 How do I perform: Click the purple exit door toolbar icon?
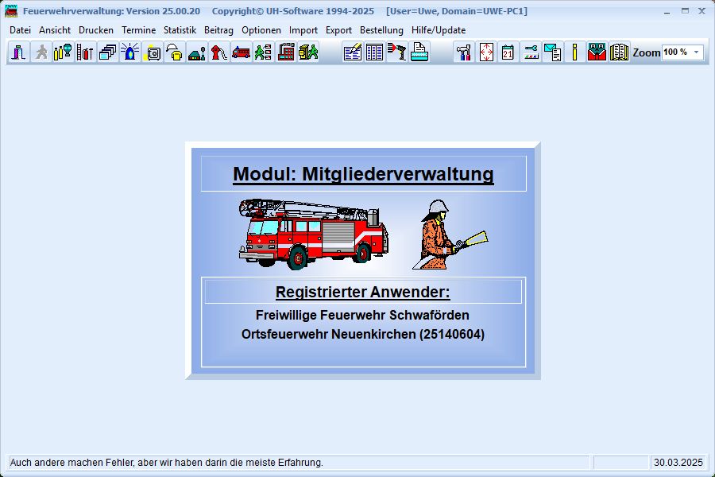[x=19, y=52]
